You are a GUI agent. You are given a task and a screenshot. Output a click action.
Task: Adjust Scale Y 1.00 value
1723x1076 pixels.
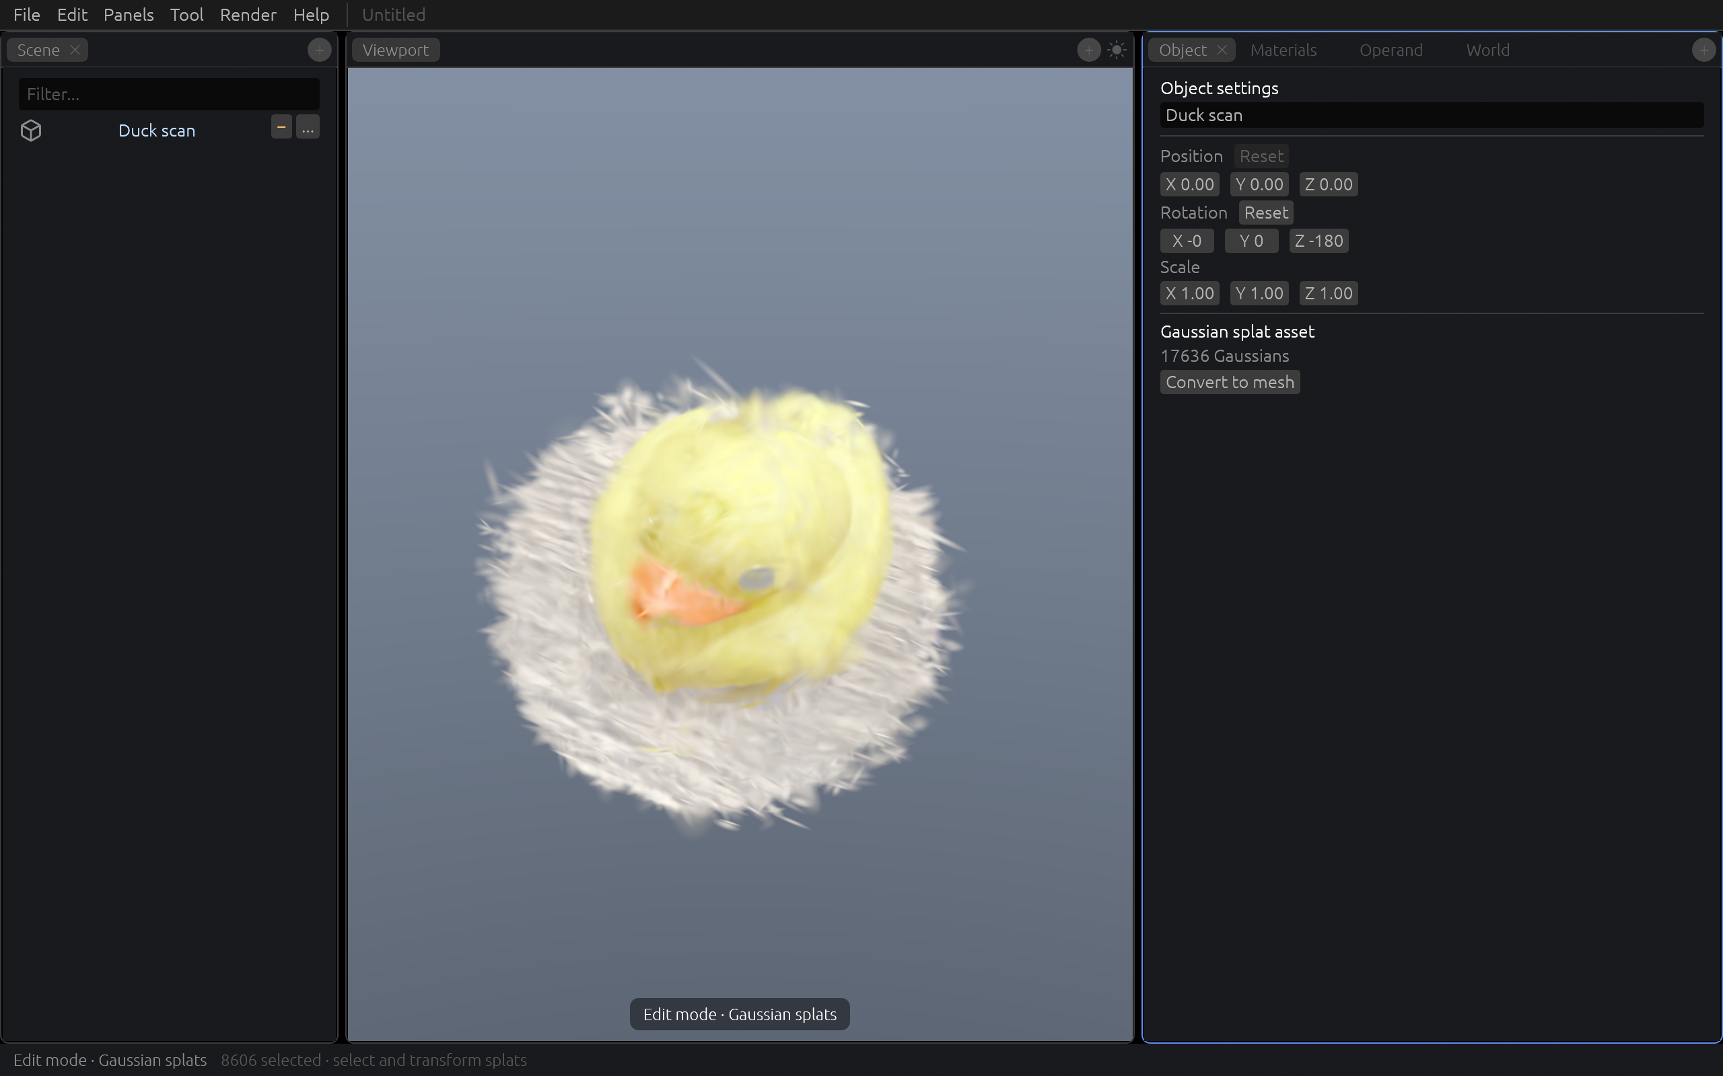coord(1259,293)
